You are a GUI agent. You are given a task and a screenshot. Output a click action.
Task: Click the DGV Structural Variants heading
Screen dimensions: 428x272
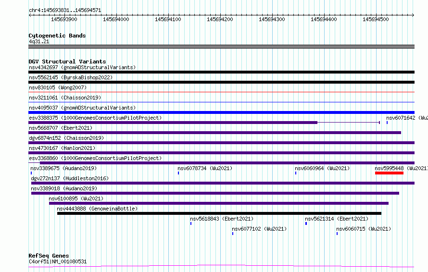[67, 62]
